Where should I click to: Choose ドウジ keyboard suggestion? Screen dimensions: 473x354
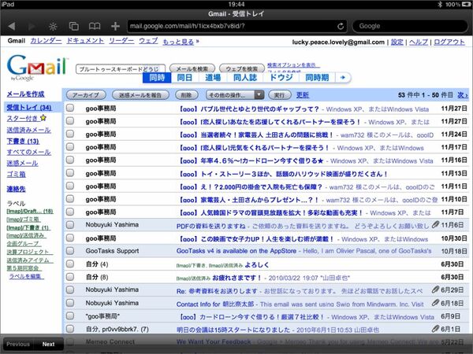pos(281,77)
